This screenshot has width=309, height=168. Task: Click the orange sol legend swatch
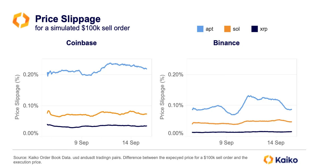(x=227, y=29)
